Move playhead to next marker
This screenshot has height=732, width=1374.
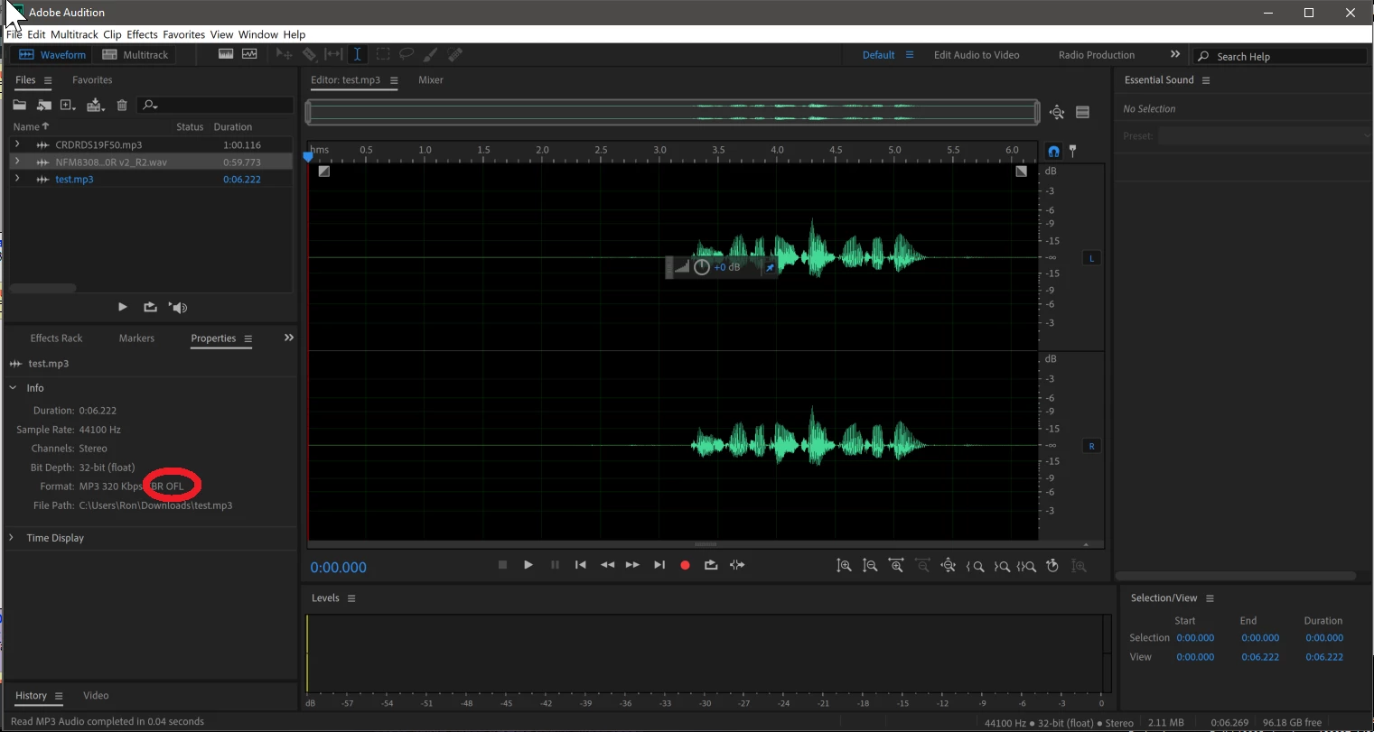pyautogui.click(x=659, y=565)
